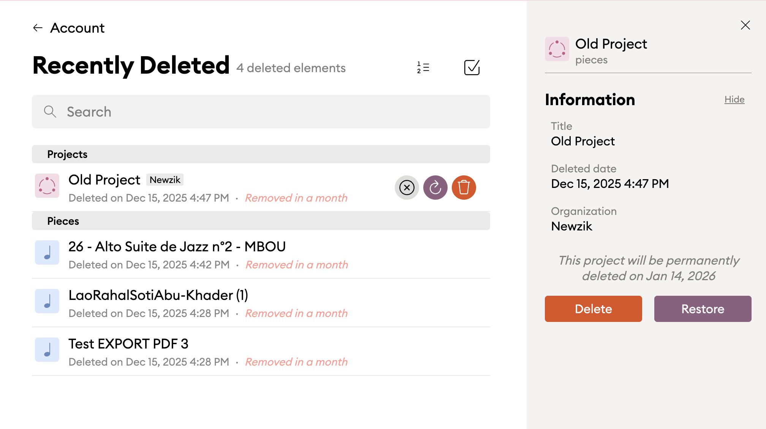Select the Alto Suite de Jazz piece icon

pyautogui.click(x=47, y=252)
